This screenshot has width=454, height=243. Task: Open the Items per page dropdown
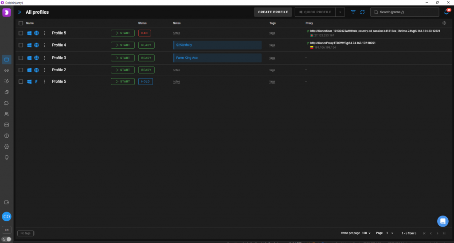(x=366, y=233)
